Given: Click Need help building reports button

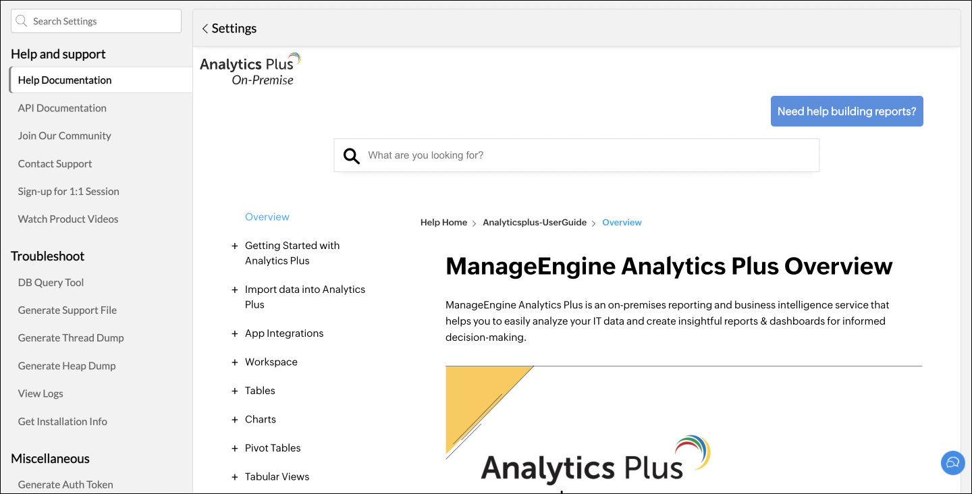Looking at the screenshot, I should [846, 111].
